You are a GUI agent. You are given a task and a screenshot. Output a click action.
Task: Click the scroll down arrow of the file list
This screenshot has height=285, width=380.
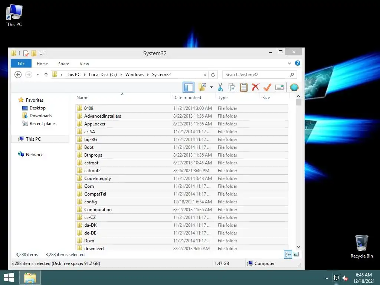(x=299, y=247)
